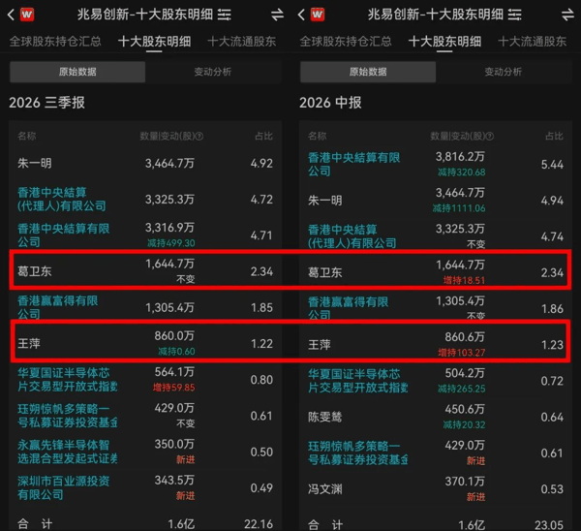The image size is (581, 531).
Task: Select 朱一明 row in 三季报 list
Action: 145,163
